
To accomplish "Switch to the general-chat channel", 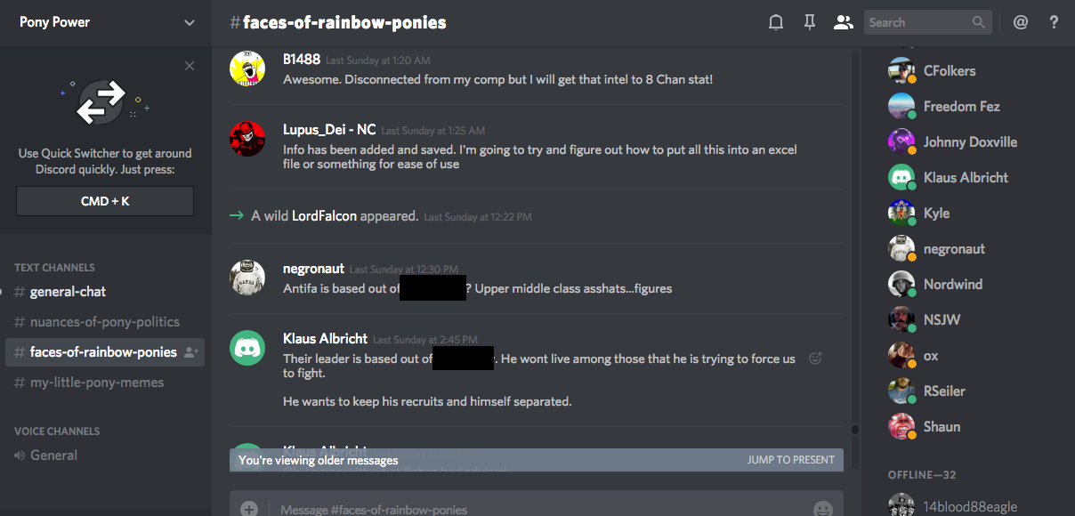I will tap(68, 292).
